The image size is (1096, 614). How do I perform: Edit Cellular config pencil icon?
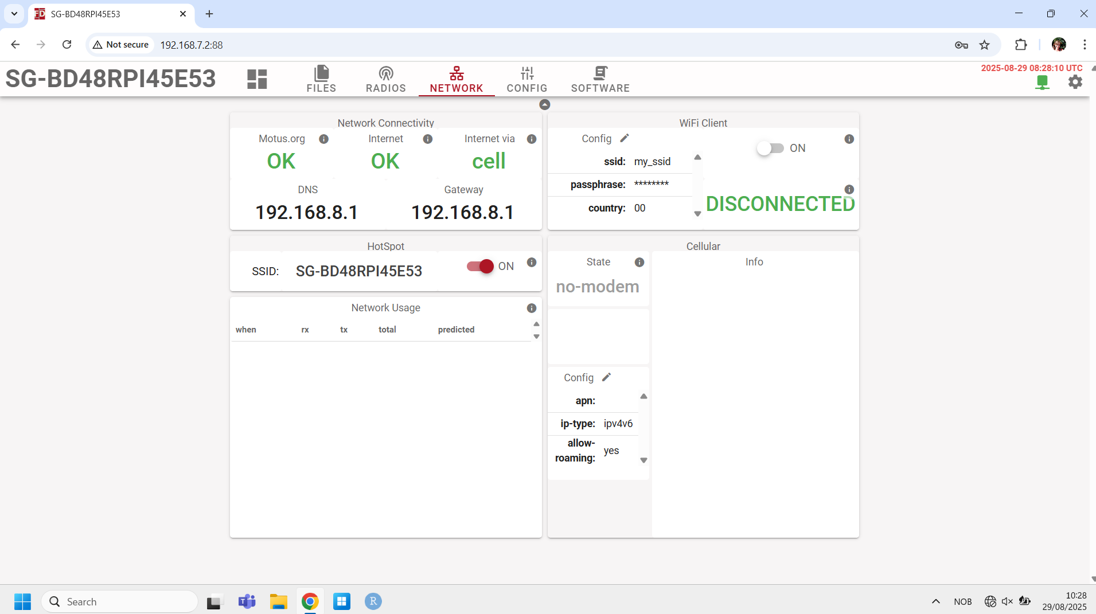coord(606,377)
